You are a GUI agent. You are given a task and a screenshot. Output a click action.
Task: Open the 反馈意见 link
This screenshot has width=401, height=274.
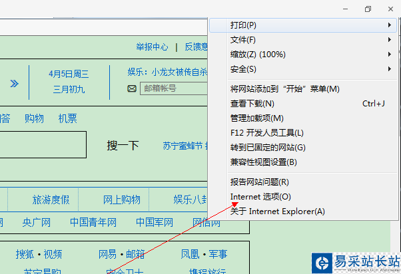click(196, 47)
